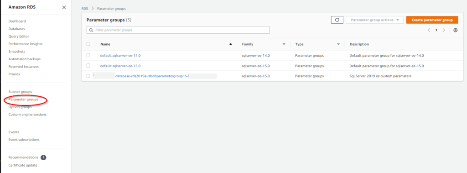Screen dimensions: 467x173
Task: Click Default parameter group for sqlserver-ee-15.0 description
Action: pyautogui.click(x=387, y=66)
